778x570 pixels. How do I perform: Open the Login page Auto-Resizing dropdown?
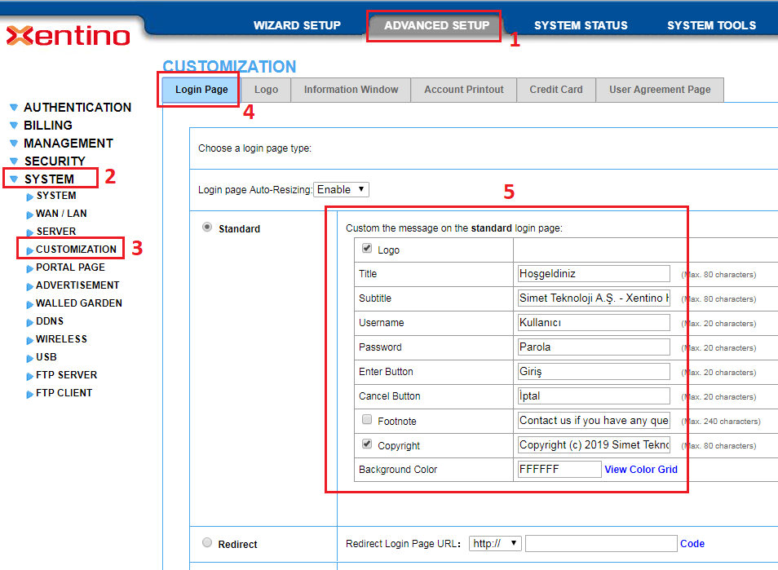[x=341, y=189]
